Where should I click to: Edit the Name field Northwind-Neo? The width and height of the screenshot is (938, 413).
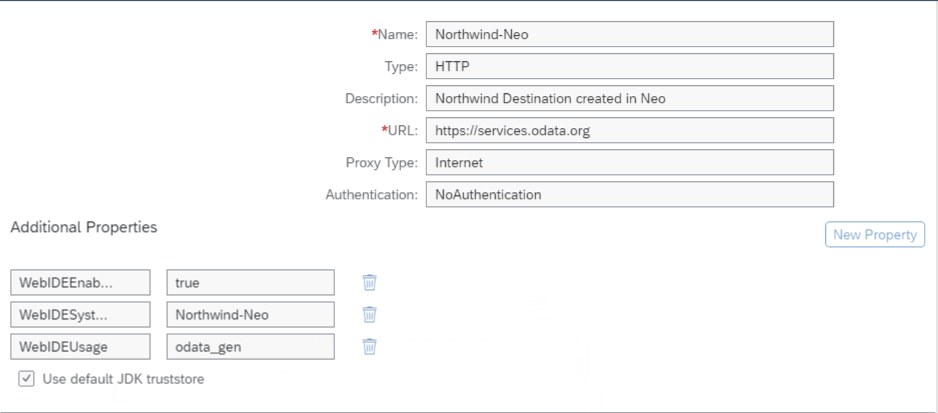(x=630, y=35)
